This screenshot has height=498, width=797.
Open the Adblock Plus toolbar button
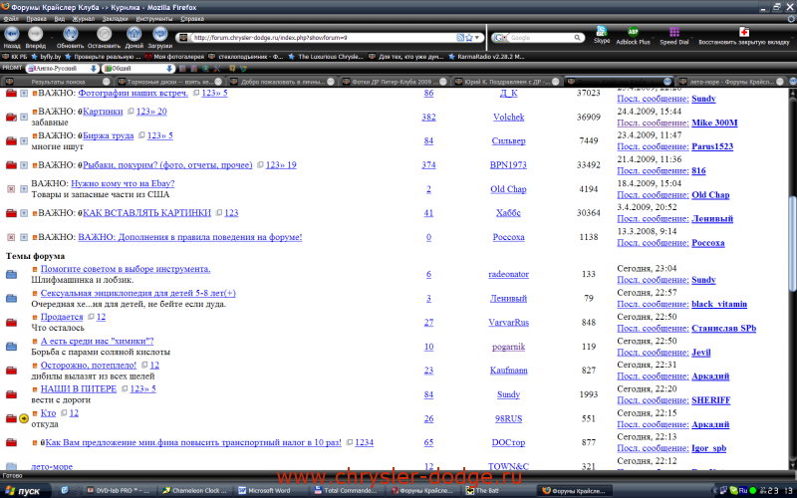tap(633, 37)
